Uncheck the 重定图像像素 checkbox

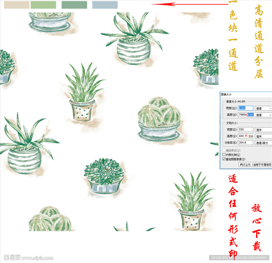[x=224, y=159]
